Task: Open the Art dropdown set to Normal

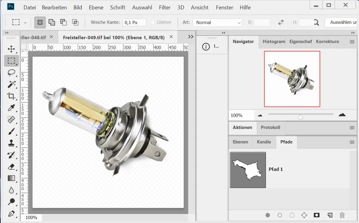Action: (x=217, y=23)
